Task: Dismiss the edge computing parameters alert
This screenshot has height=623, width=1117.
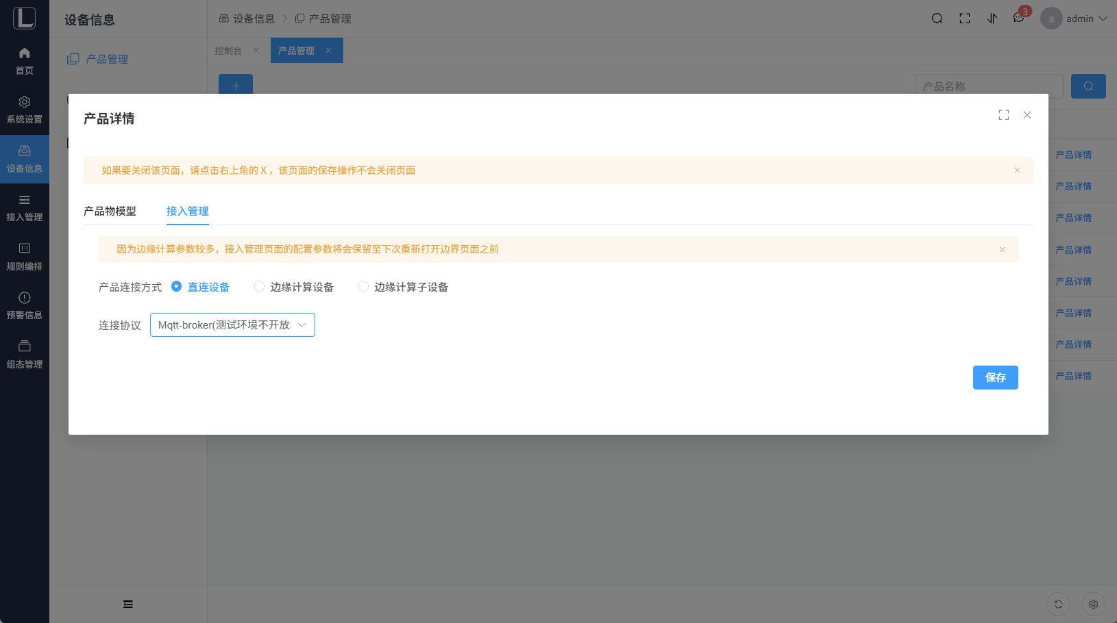Action: [1003, 250]
